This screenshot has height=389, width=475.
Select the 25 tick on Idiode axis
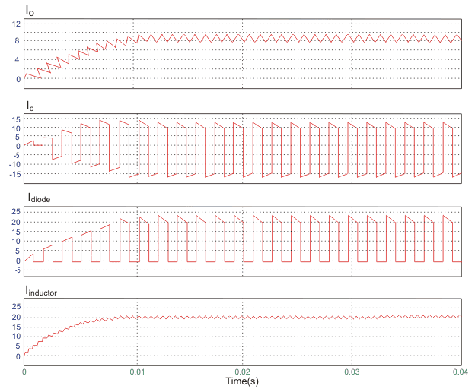tap(15, 212)
